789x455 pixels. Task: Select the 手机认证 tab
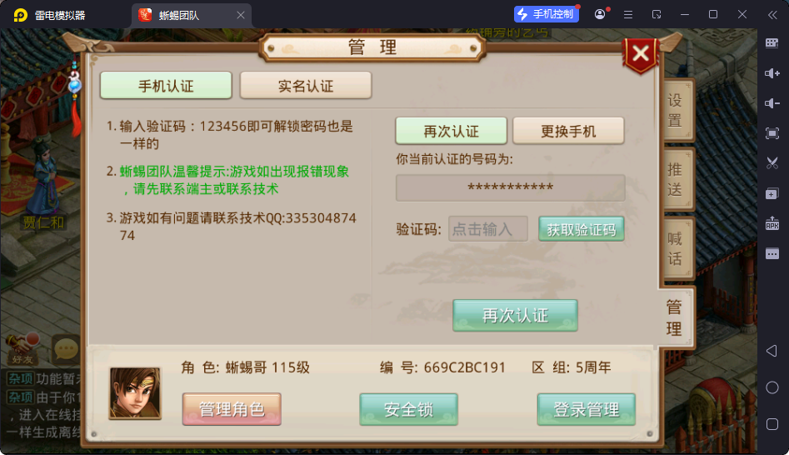click(166, 86)
